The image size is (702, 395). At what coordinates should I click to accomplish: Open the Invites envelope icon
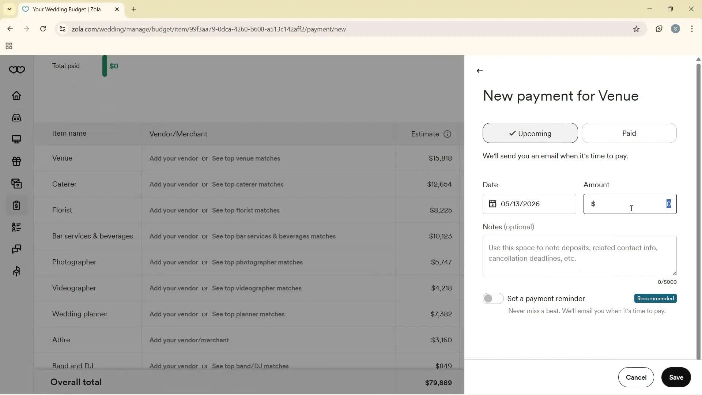click(16, 183)
